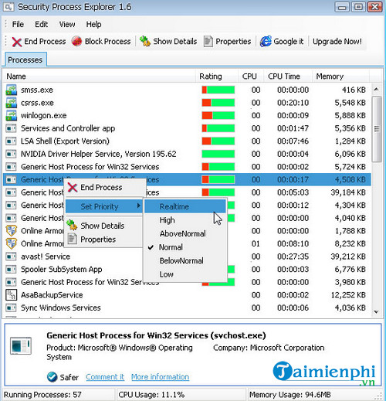Click the Memory Usage: 94.6MB status entry
The height and width of the screenshot is (401, 386).
290,395
